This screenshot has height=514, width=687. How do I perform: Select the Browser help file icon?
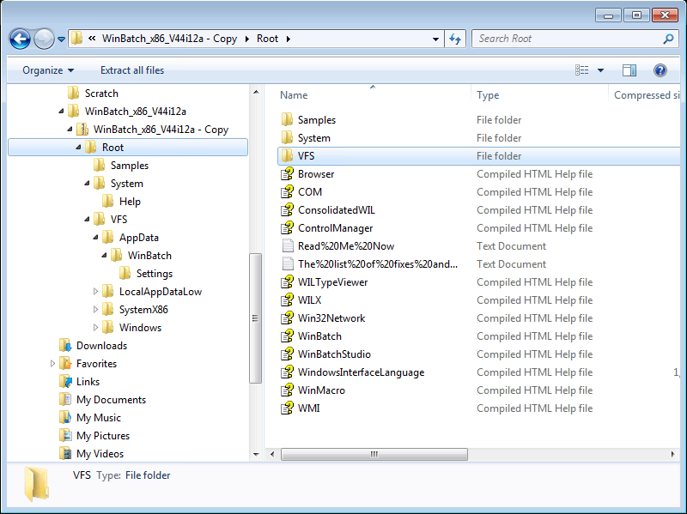pyautogui.click(x=288, y=174)
